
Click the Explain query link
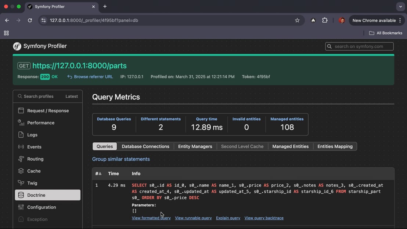228,218
